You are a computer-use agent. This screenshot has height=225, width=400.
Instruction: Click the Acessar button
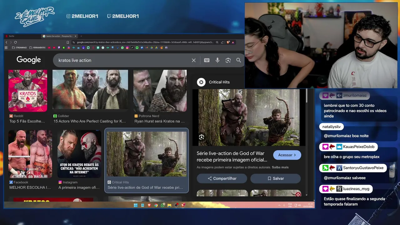pyautogui.click(x=287, y=155)
